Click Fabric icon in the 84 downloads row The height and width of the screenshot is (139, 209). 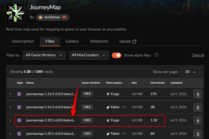[108, 134]
